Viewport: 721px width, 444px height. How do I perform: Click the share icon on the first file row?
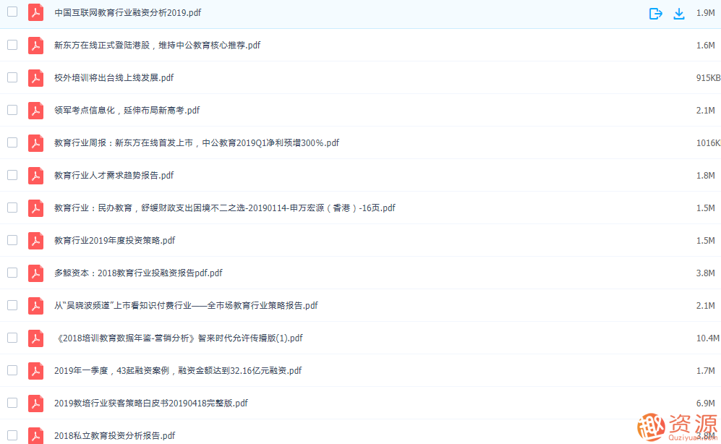655,12
